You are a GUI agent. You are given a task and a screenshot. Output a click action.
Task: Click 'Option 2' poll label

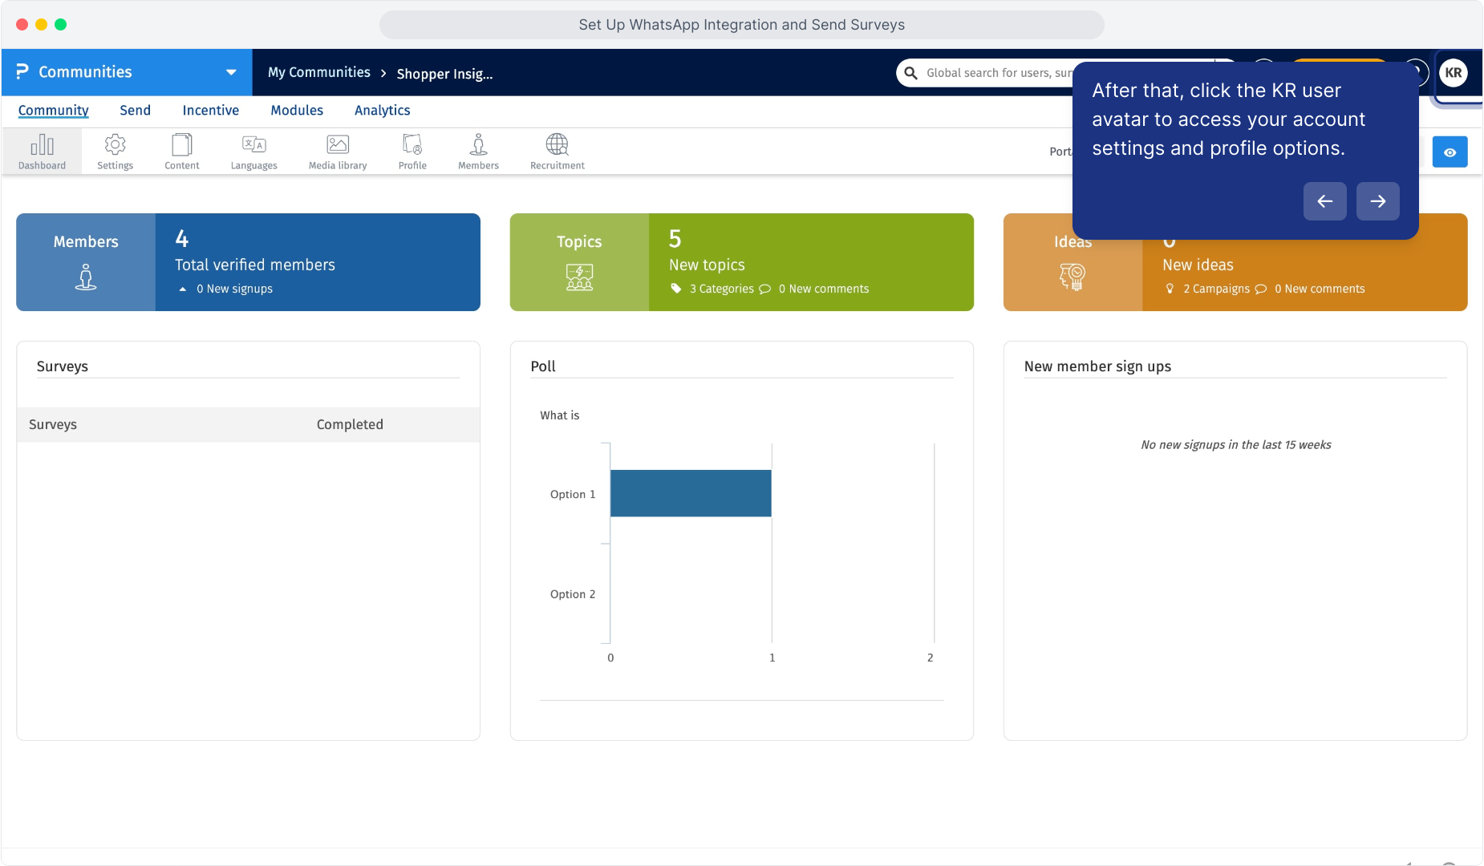573,594
